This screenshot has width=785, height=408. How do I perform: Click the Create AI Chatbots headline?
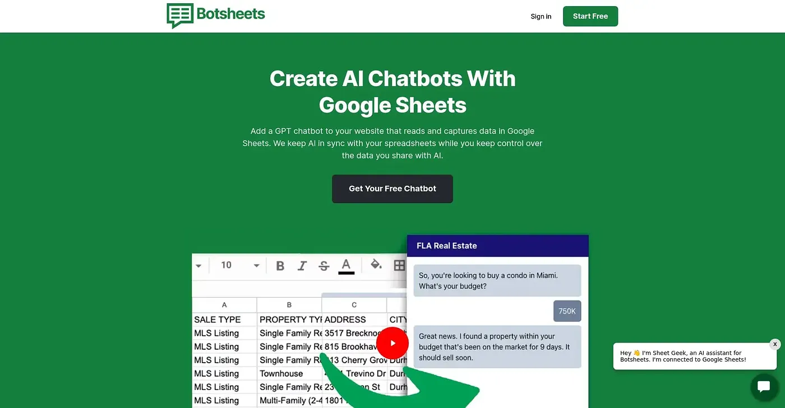point(392,92)
